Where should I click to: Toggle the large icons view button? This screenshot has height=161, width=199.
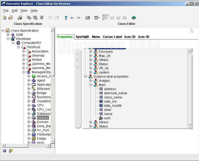[x=106, y=18]
